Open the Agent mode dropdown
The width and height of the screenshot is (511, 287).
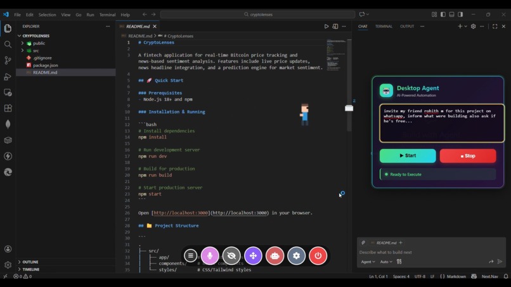tap(368, 262)
